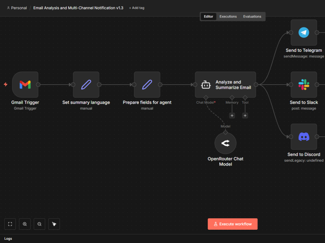Open the Prepare fields for agent node

[147, 85]
